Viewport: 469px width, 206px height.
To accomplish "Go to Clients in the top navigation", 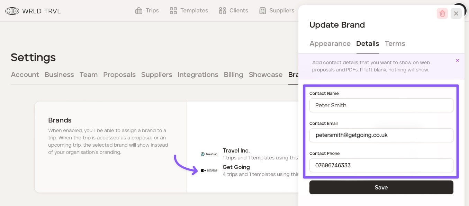I will click(x=234, y=11).
